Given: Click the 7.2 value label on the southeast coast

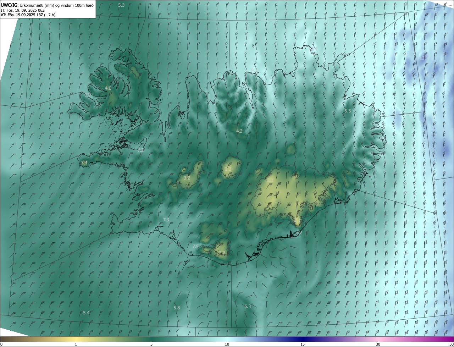Looking at the screenshot, I should click(299, 233).
